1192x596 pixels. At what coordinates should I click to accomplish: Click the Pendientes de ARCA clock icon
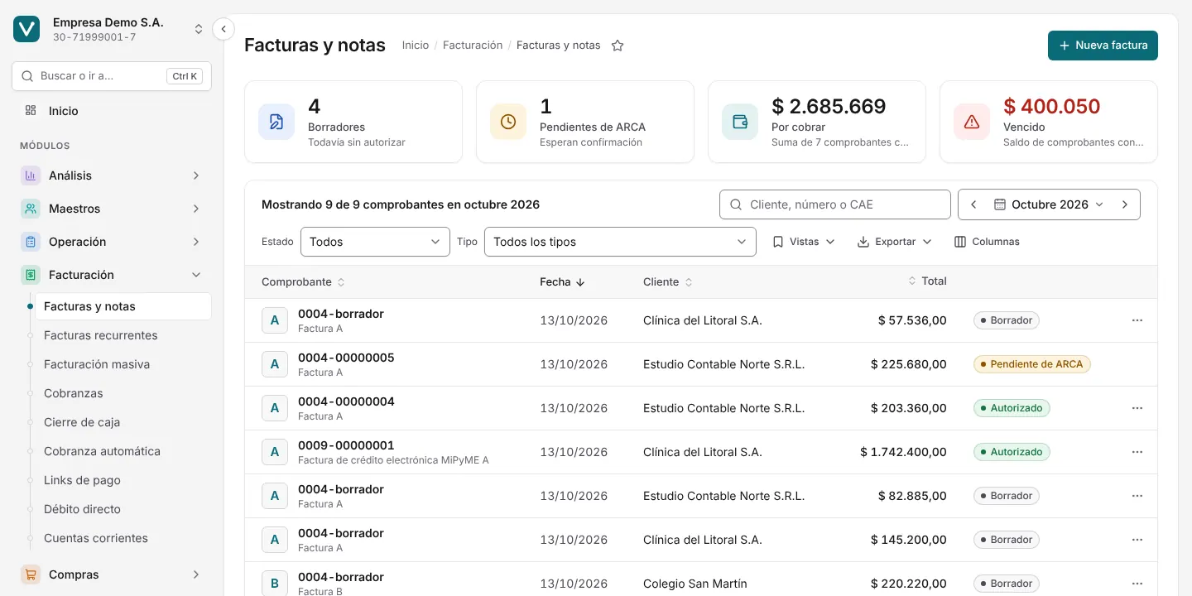click(508, 122)
